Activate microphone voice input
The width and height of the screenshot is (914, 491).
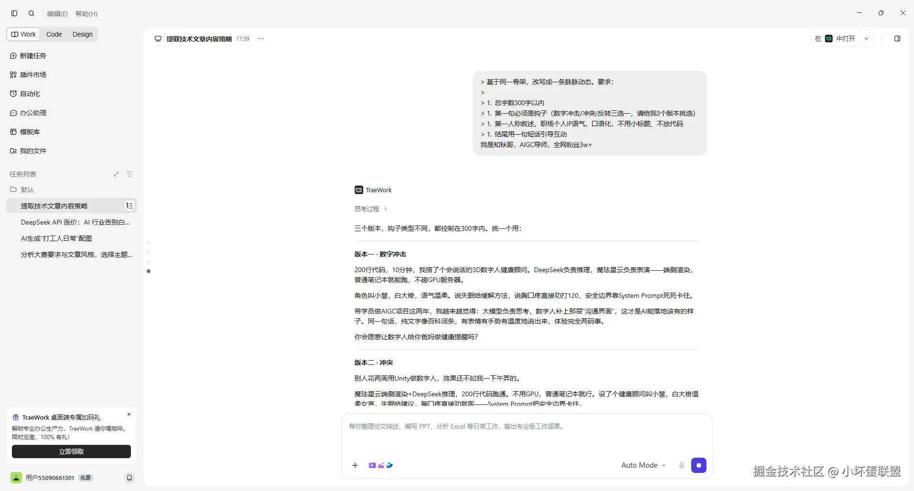tap(682, 465)
